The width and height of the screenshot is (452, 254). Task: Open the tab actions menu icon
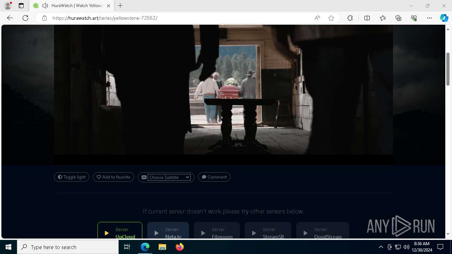[21, 6]
